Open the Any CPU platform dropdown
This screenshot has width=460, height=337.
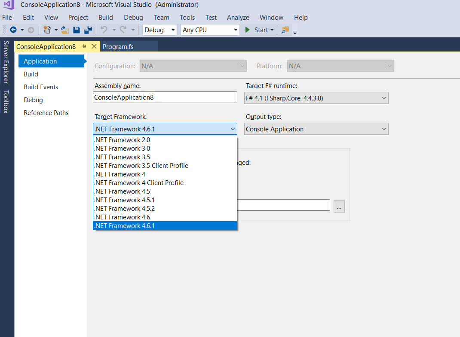(x=235, y=30)
